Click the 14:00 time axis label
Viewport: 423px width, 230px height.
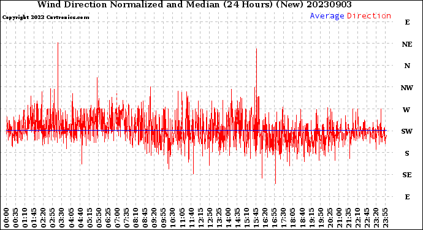228,218
